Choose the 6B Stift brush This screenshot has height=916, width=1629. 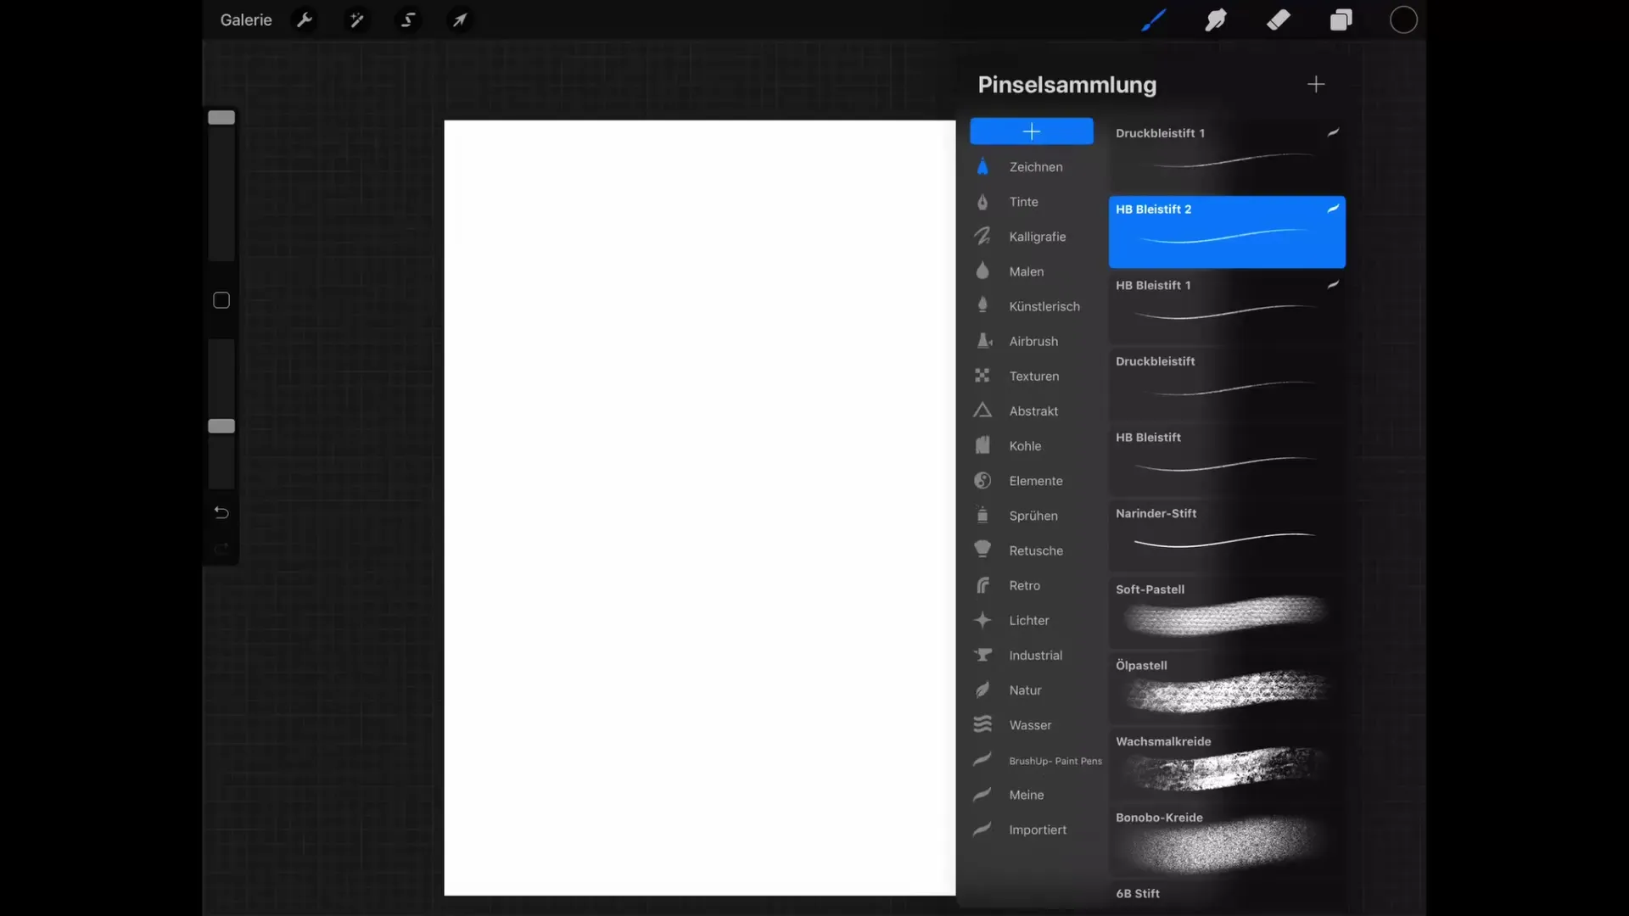(x=1227, y=896)
